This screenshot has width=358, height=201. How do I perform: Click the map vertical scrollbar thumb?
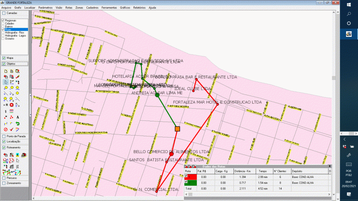click(x=334, y=78)
